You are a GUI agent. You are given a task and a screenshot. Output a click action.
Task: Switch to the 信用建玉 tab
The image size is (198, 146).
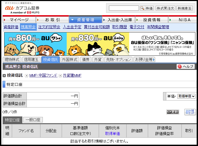click(x=31, y=60)
